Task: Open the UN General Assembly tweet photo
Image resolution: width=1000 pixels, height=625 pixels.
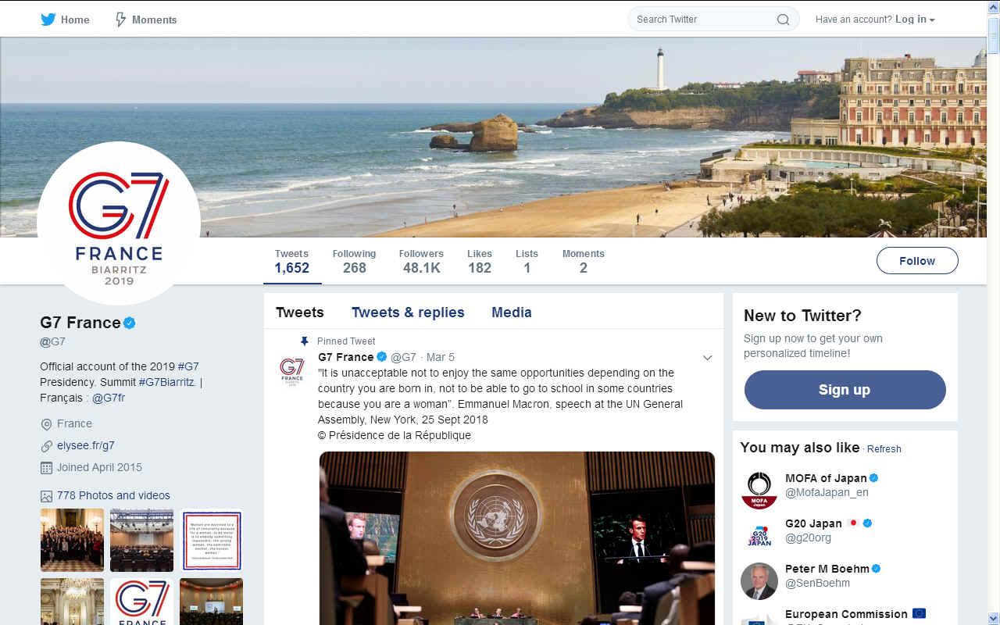Action: pyautogui.click(x=517, y=538)
